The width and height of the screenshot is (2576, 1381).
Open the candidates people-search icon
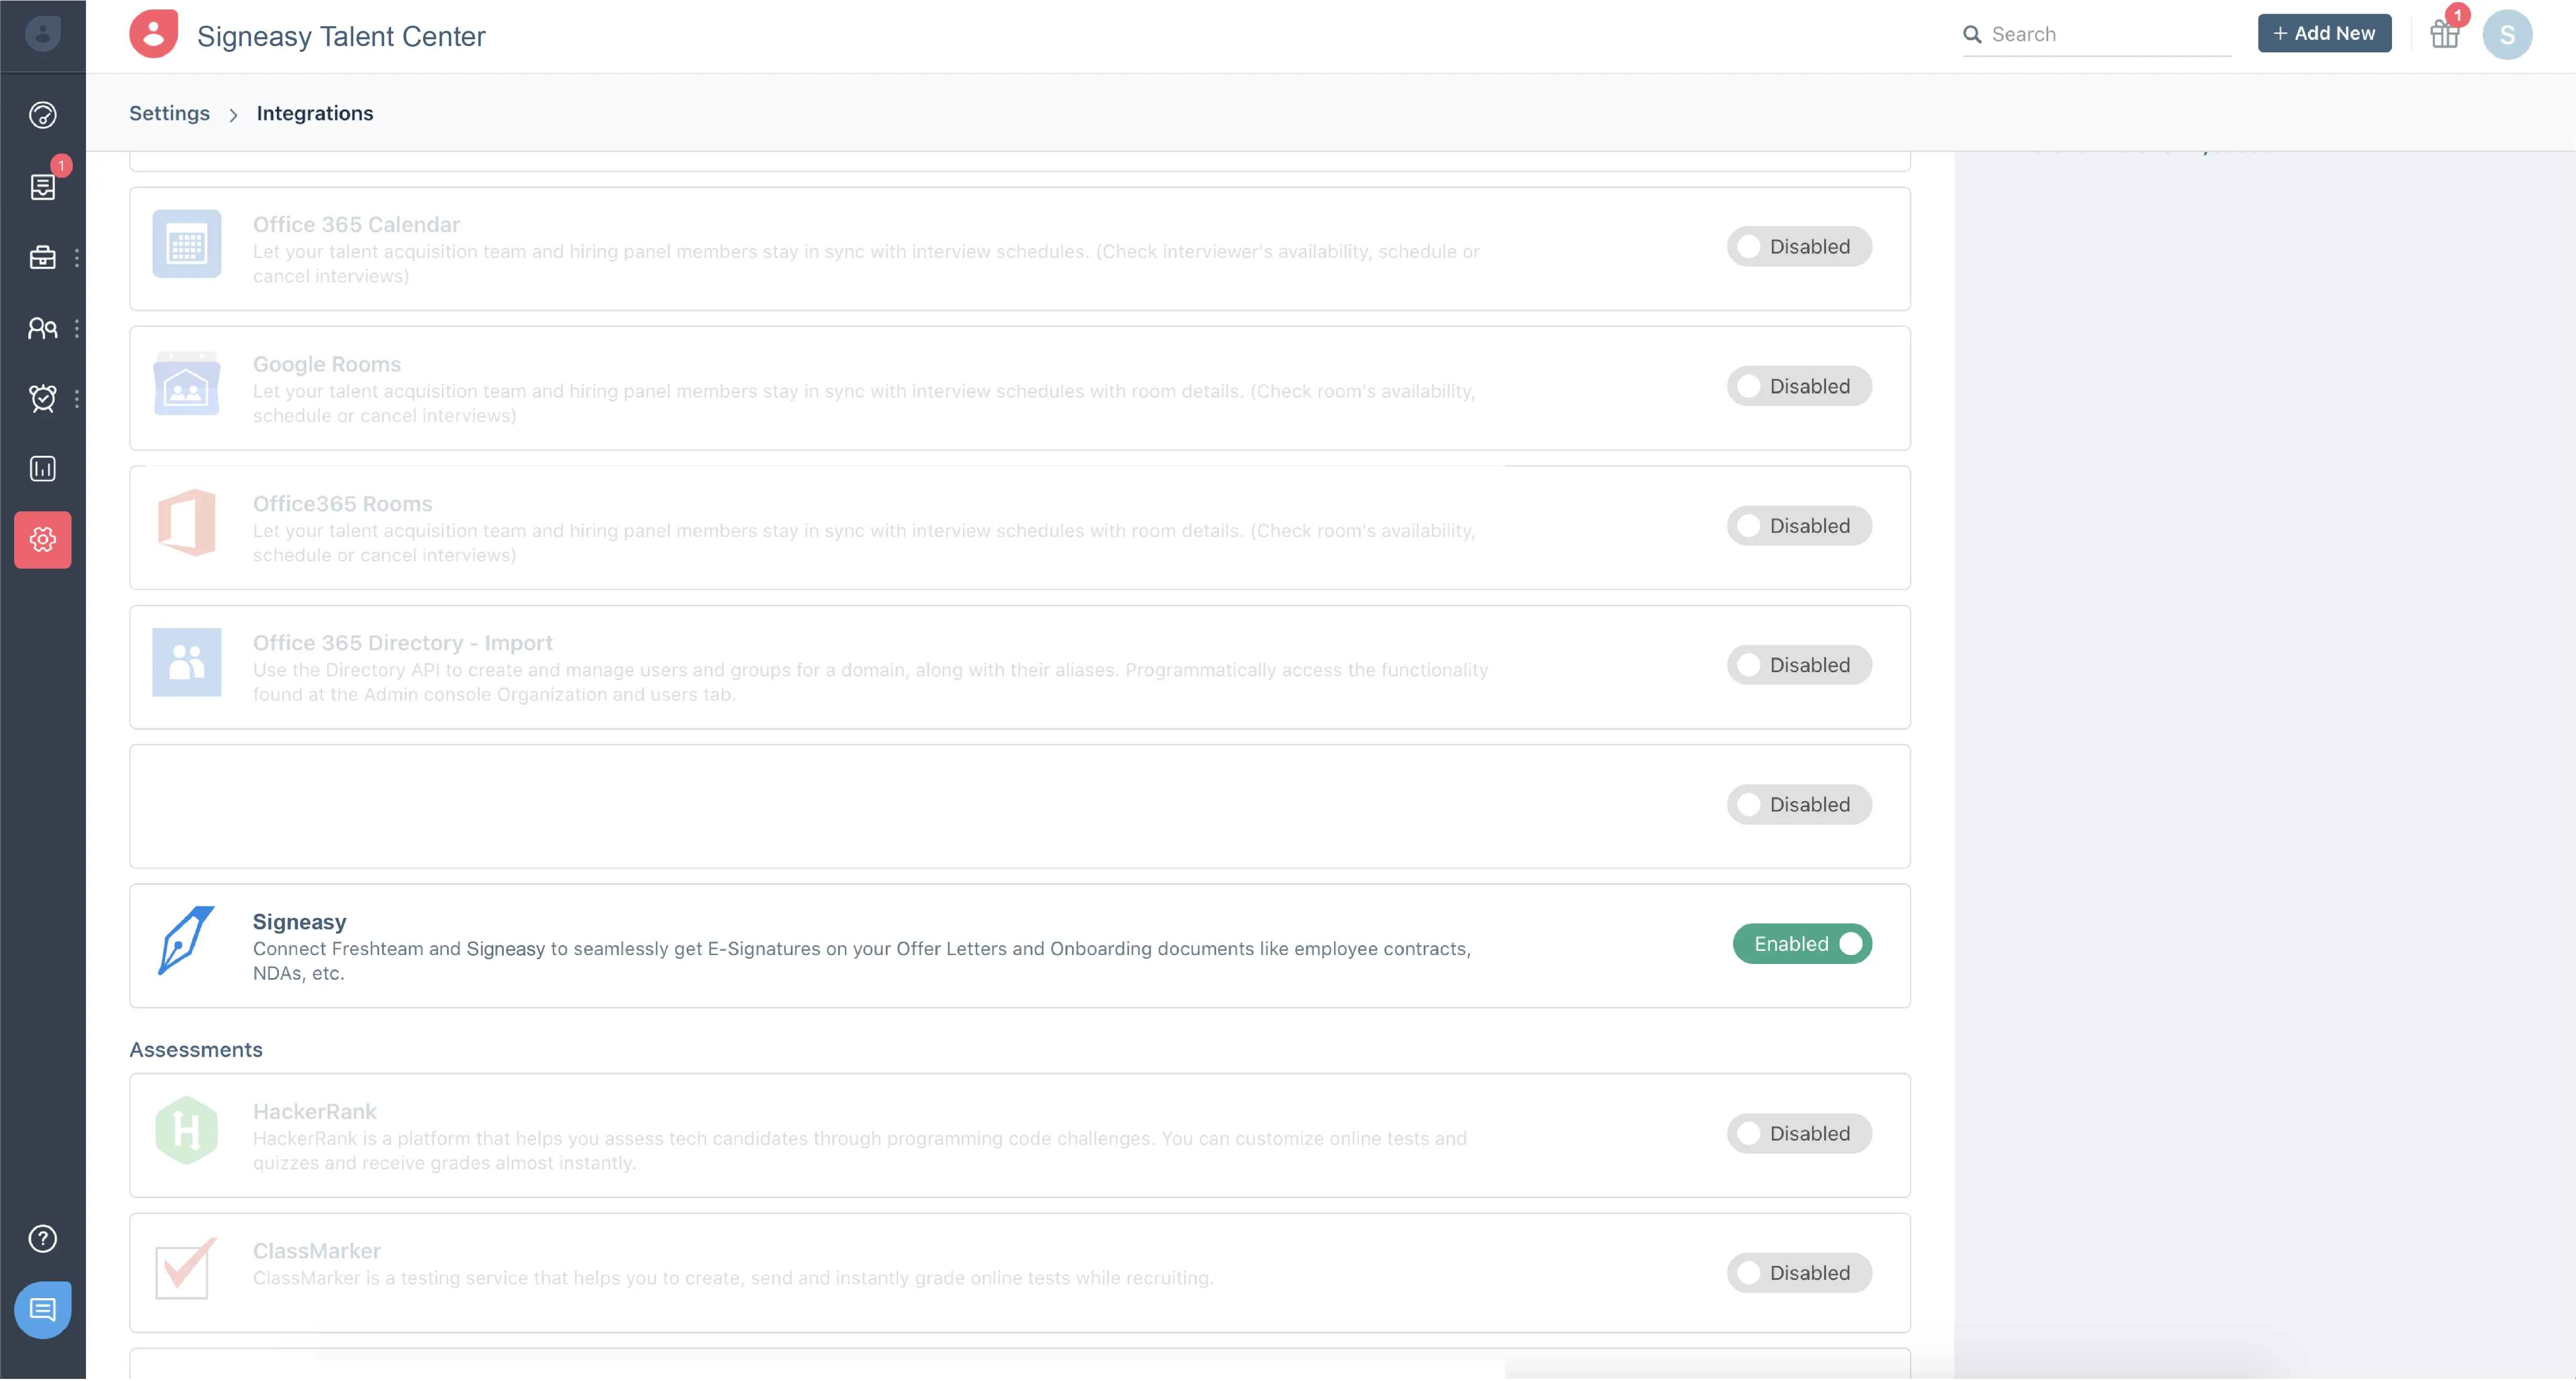[x=42, y=329]
